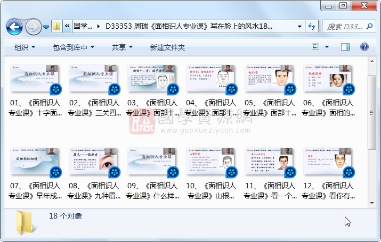Viewport: 381px width, 242px height.
Task: Click the scrollbar up arrow
Action: 372,61
